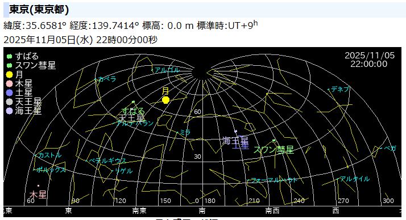Viewport: 406px width, 220px height.
Task: Click the green Pleiades marker above the すばる chart label
Action: (x=134, y=102)
